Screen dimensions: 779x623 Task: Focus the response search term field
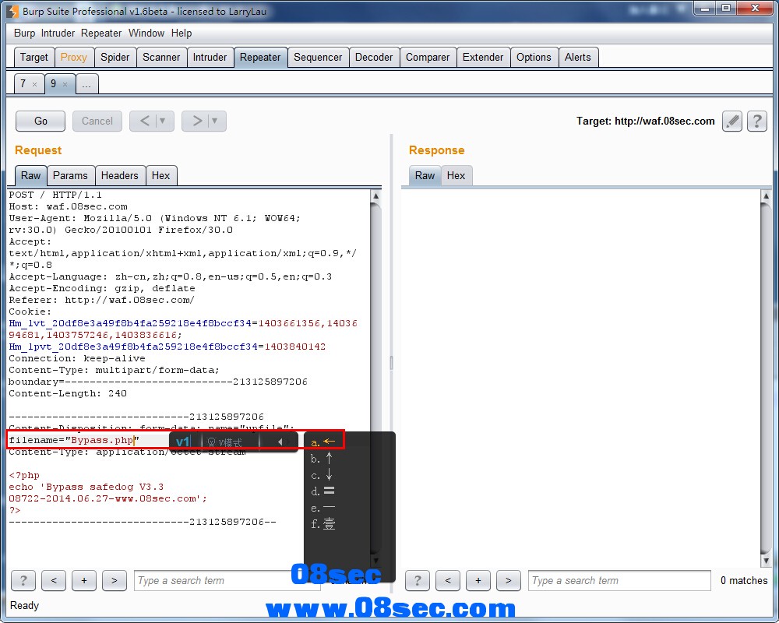tap(619, 580)
